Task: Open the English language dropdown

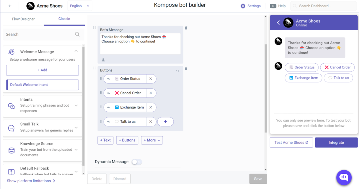Action: (80, 6)
